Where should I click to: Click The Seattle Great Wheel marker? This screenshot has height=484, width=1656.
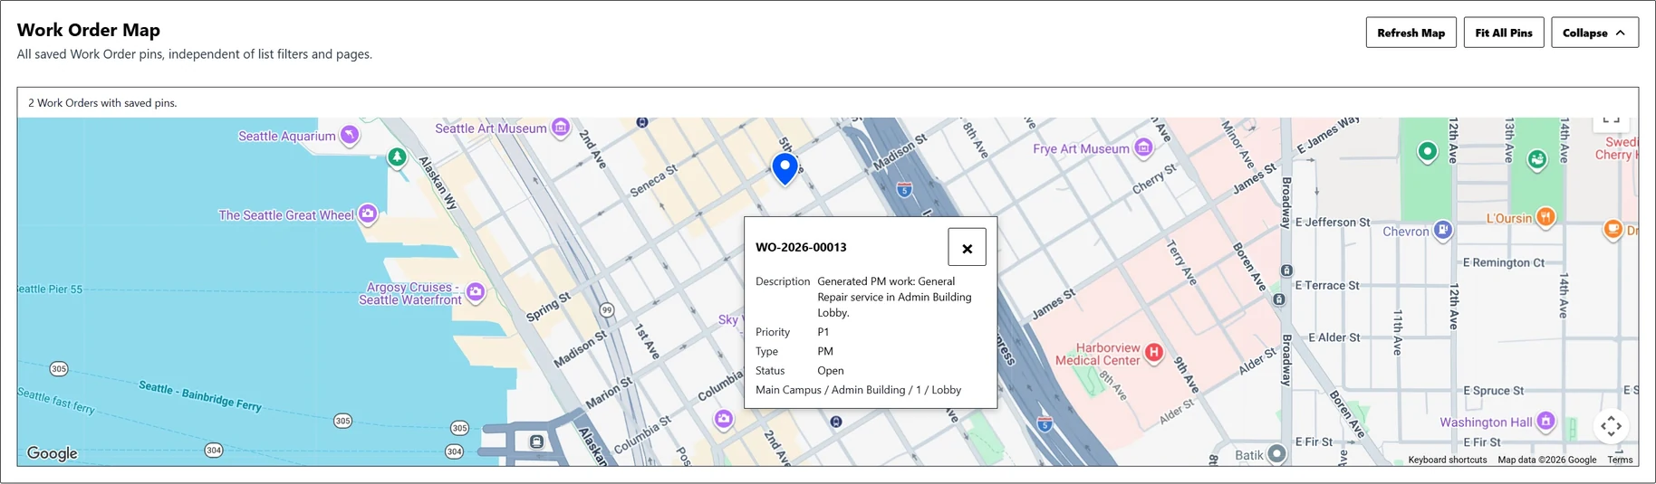[368, 214]
